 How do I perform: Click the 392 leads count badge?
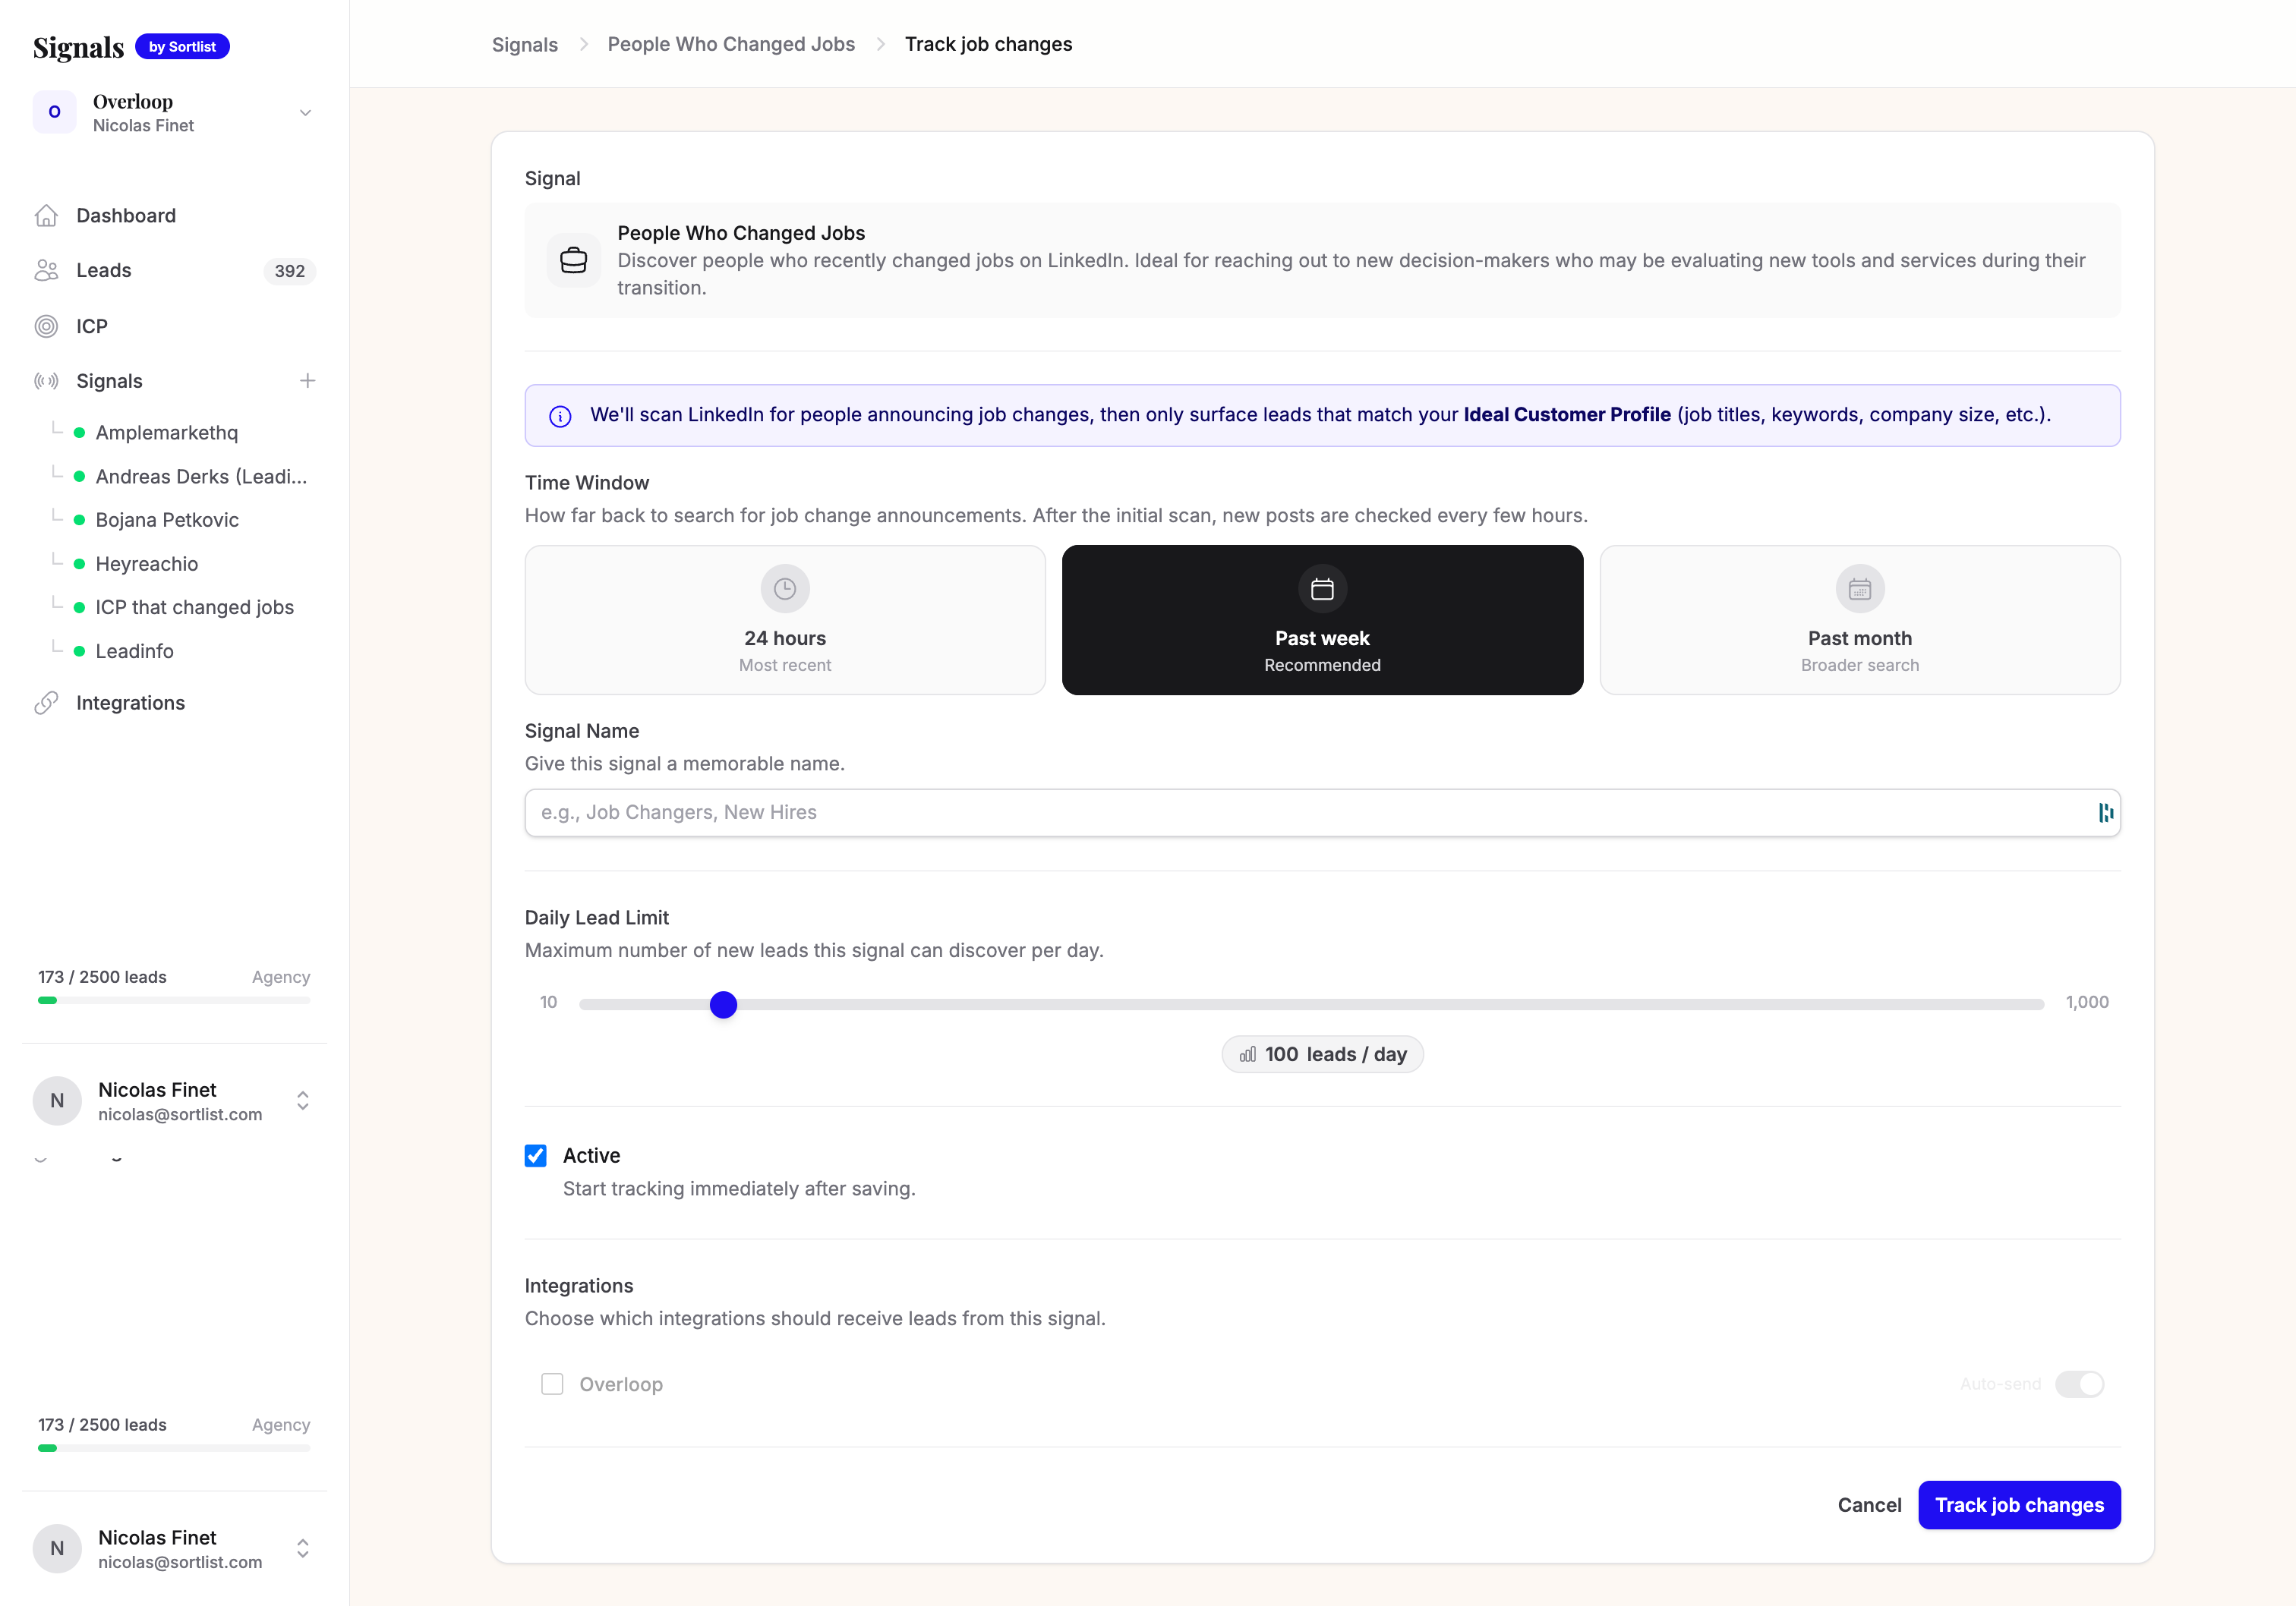click(290, 271)
